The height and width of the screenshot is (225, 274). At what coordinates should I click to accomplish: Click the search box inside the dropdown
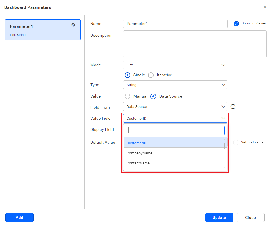pos(175,130)
